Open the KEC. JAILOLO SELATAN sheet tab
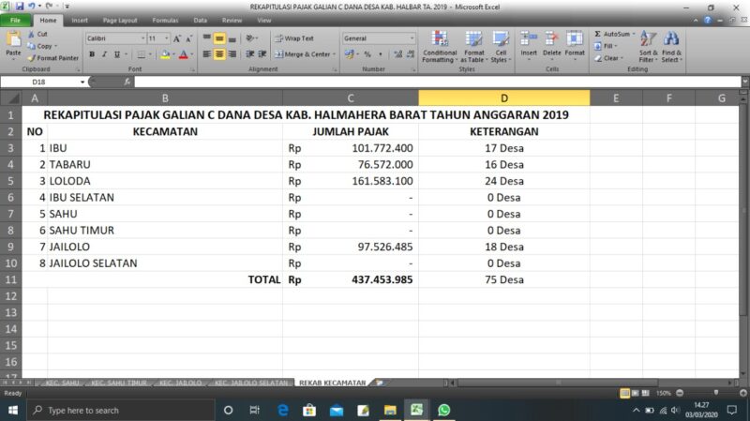The image size is (750, 421). tap(250, 383)
